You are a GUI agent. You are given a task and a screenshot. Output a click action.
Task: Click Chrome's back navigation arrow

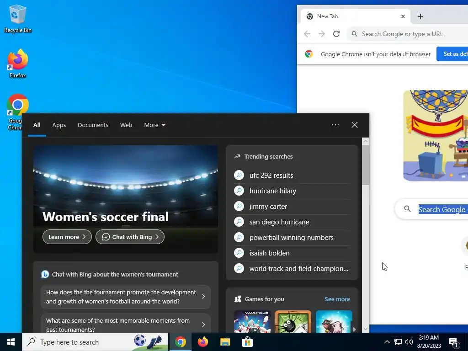point(307,34)
